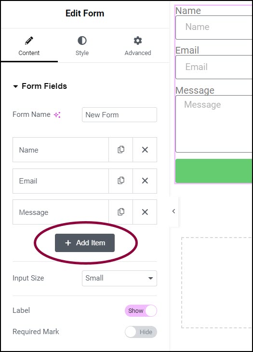Click the AI sparkle icon beside Form Name
Image resolution: width=253 pixels, height=352 pixels.
tap(57, 115)
